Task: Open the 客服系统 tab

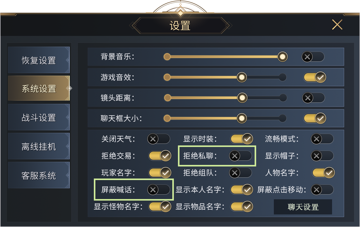Action: (x=39, y=175)
